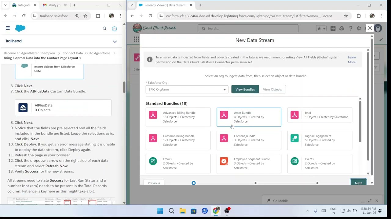Select the Asset Bundle card

[x=249, y=117]
